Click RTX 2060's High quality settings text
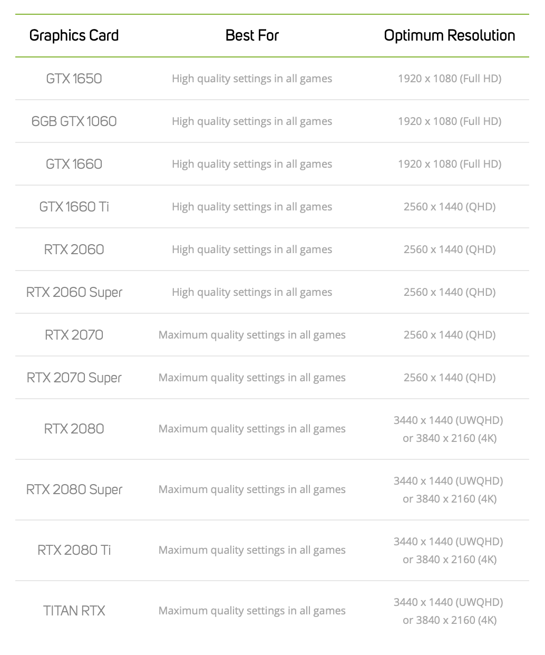This screenshot has height=655, width=545. (x=252, y=249)
